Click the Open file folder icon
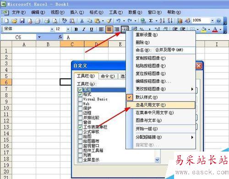The width and height of the screenshot is (229, 179). 14,21
